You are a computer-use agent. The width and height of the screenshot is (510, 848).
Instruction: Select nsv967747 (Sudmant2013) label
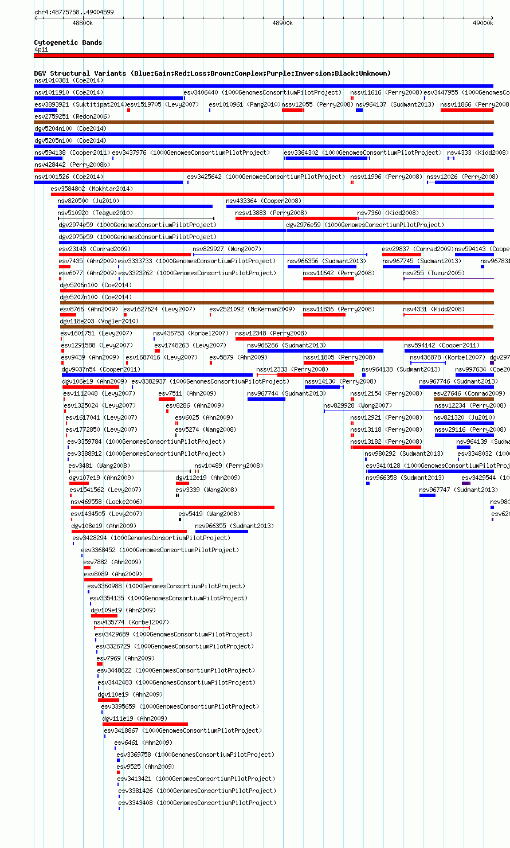point(458,490)
